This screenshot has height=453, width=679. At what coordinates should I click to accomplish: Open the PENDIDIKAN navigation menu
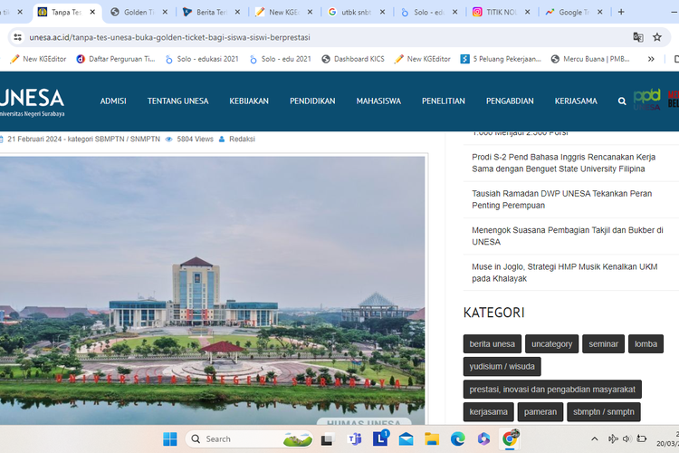click(x=312, y=101)
